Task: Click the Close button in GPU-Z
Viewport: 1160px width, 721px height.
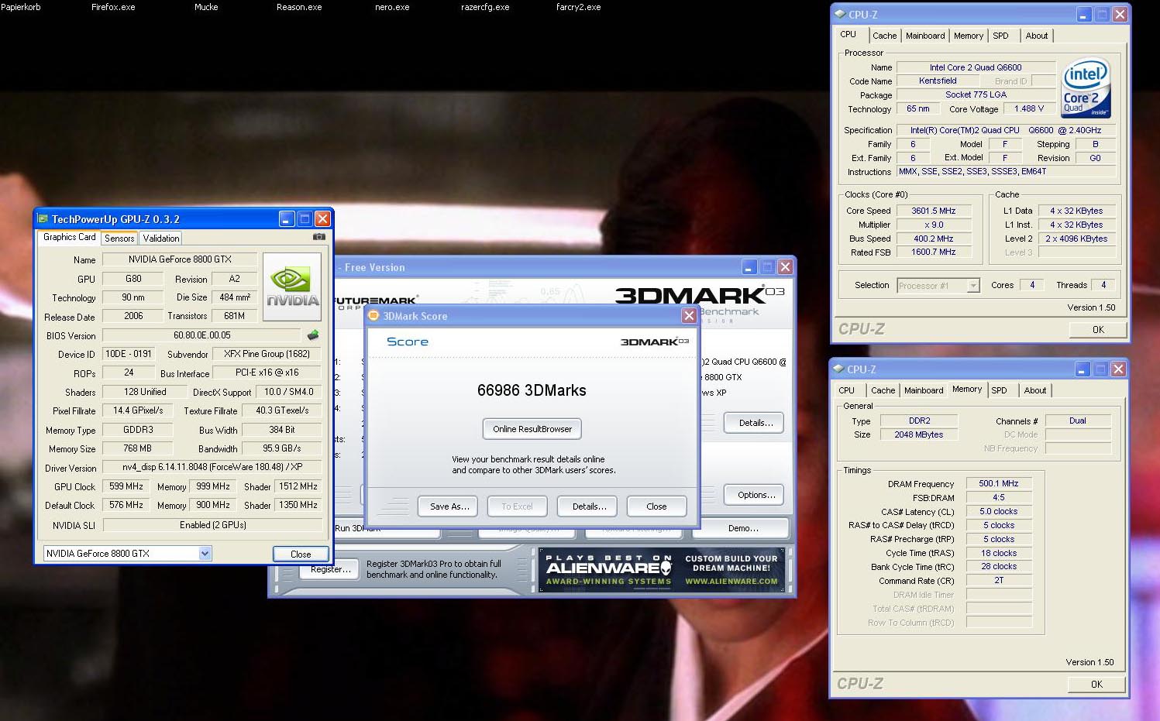Action: 301,554
